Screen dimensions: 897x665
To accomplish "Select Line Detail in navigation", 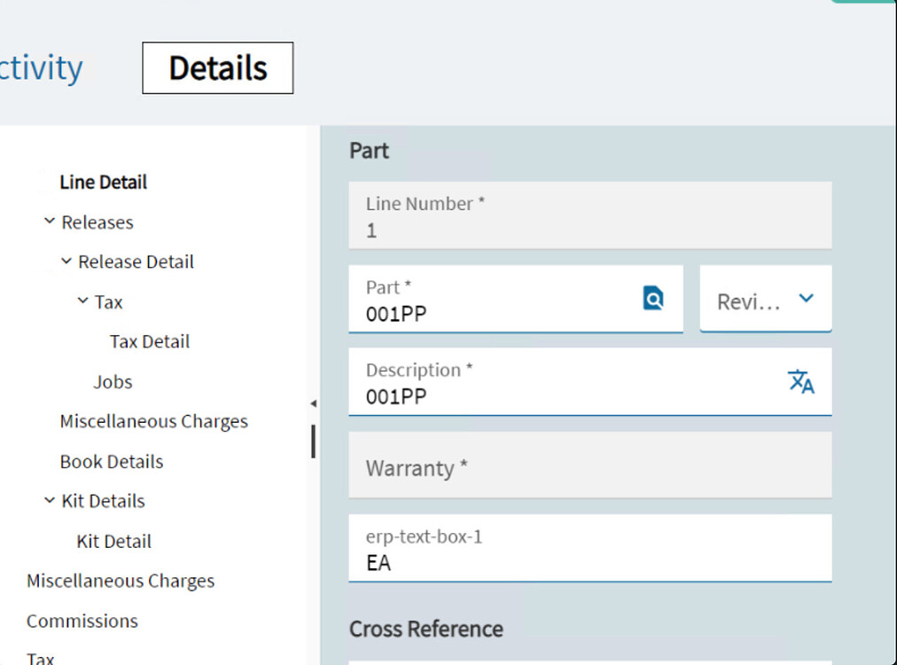I will (x=103, y=182).
